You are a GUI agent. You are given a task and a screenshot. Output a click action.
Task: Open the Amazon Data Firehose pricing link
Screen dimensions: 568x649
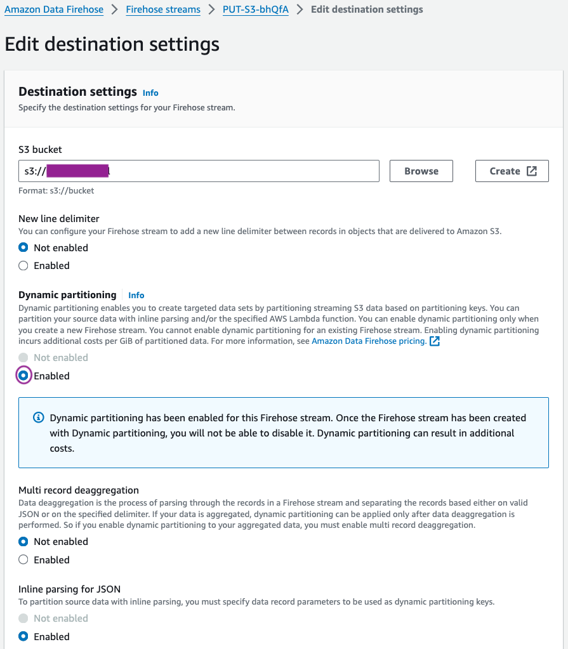pos(369,341)
